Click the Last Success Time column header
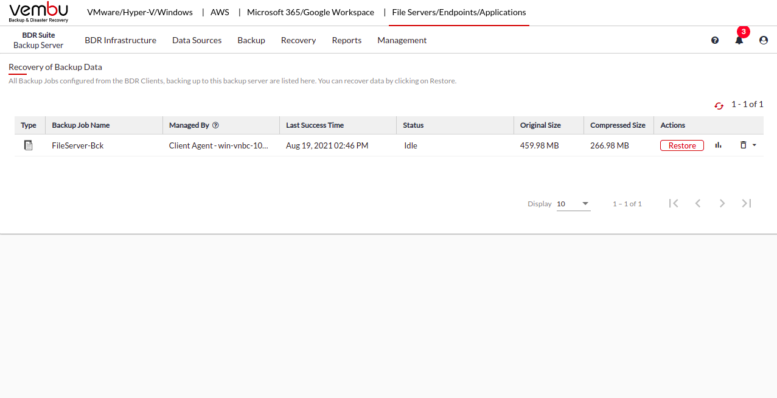This screenshot has width=777, height=398. [x=315, y=125]
